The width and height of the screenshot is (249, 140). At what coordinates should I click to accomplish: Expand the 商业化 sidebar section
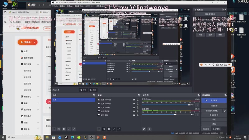pyautogui.click(x=38, y=129)
